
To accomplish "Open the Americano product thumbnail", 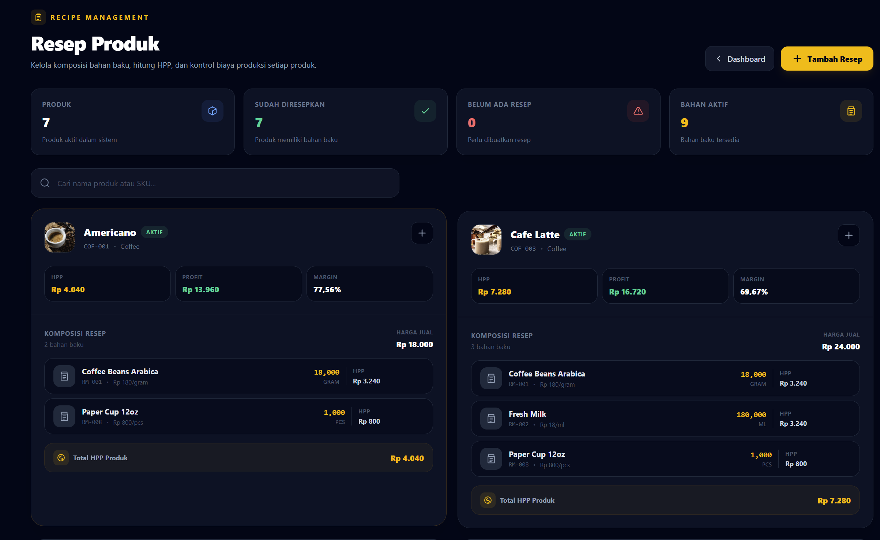I will tap(60, 237).
